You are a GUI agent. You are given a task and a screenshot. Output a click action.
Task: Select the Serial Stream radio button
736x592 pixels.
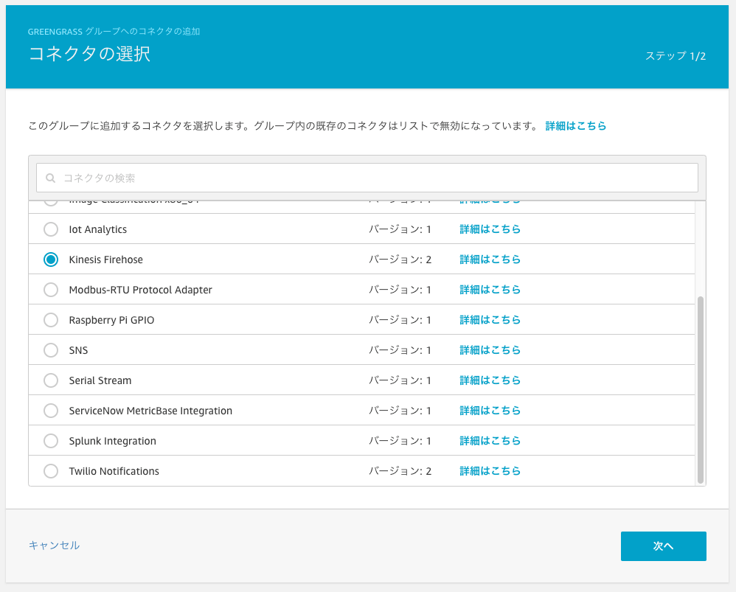(x=51, y=380)
